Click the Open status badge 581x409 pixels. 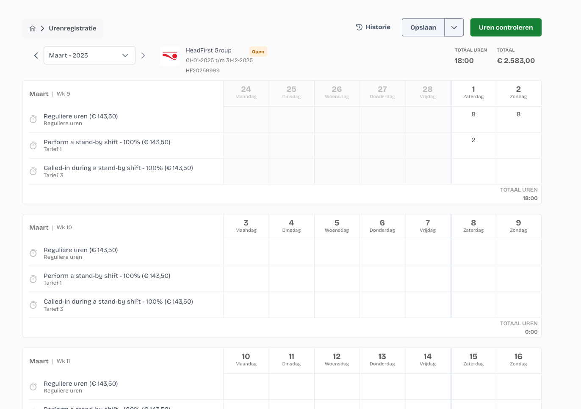(x=258, y=52)
